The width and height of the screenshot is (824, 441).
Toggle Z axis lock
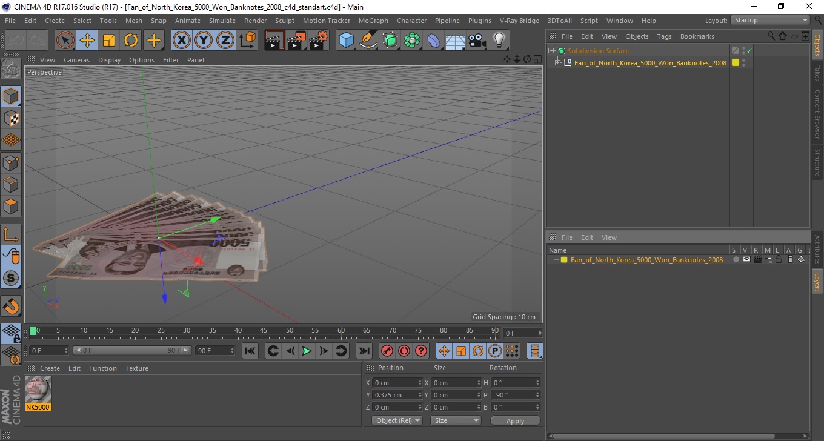[x=225, y=41]
